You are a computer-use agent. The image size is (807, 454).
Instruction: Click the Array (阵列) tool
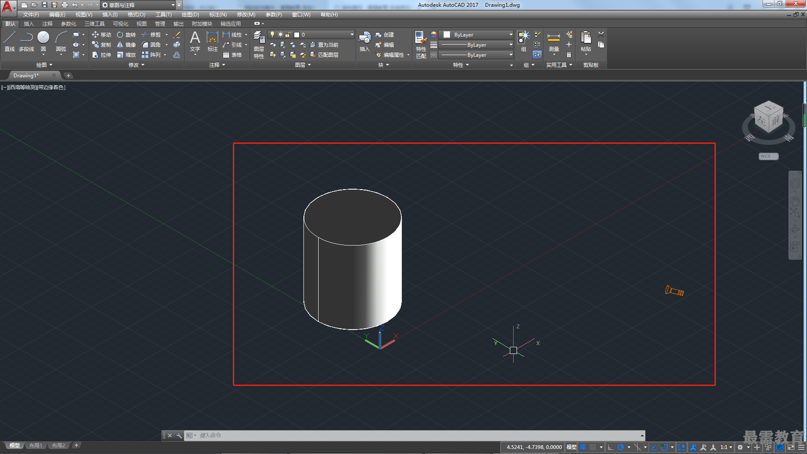click(x=151, y=55)
